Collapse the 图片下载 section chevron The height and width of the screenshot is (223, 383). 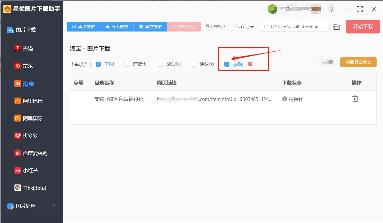(54, 29)
